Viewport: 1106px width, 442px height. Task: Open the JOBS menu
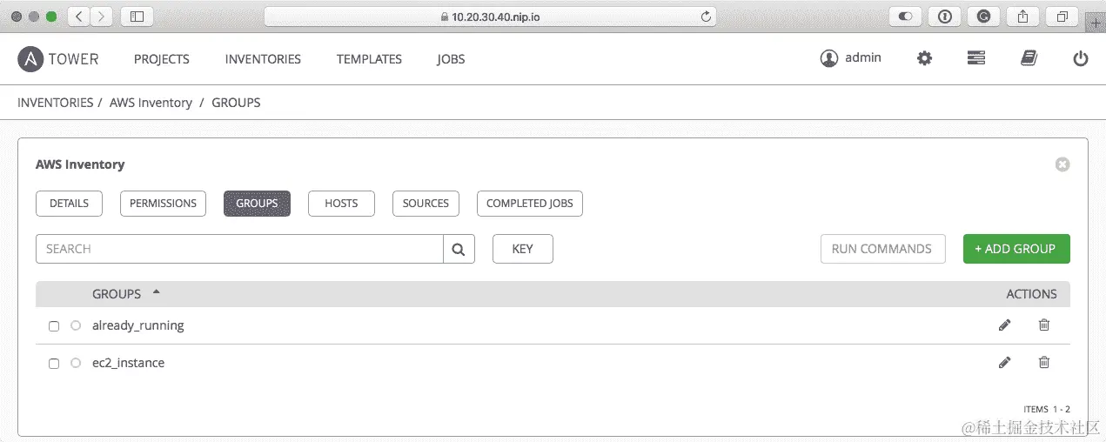point(451,59)
